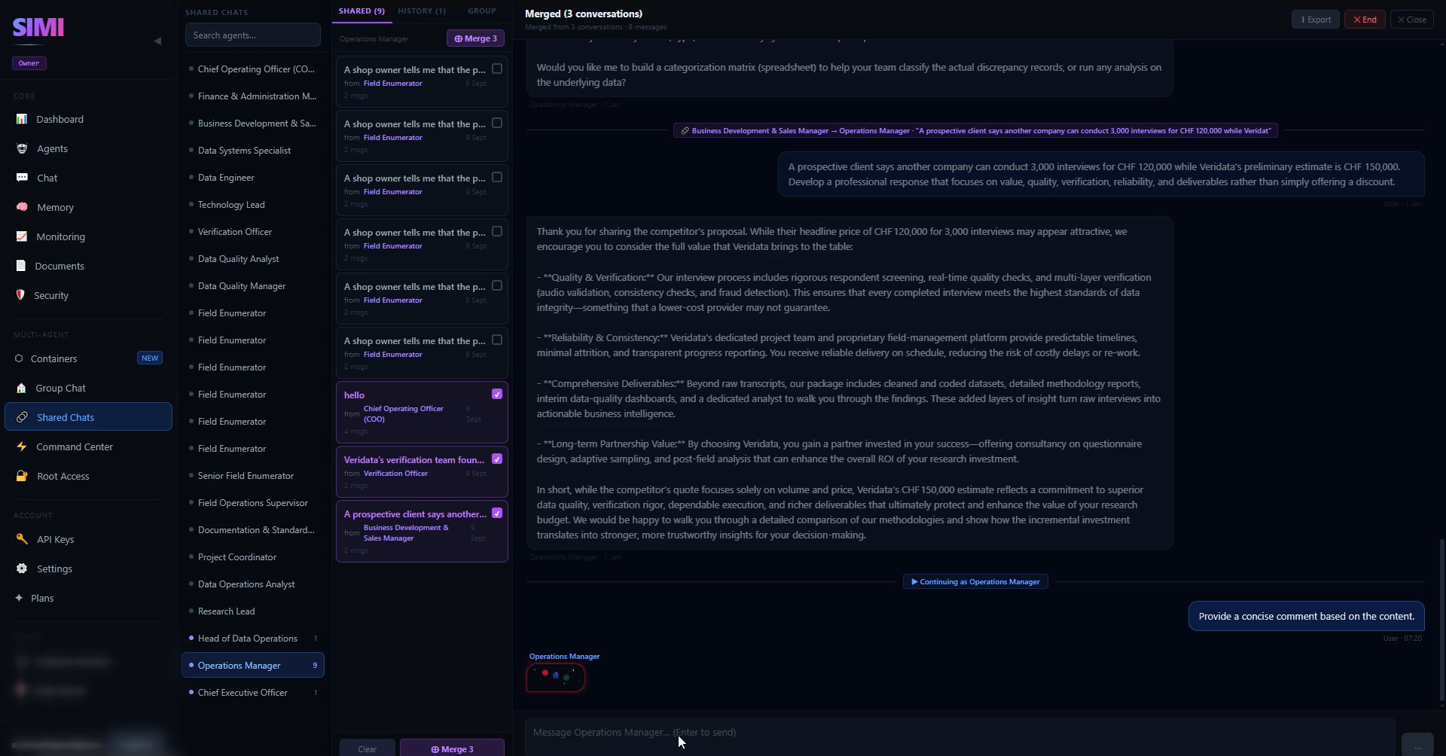Switch to GROUP tab

481,11
